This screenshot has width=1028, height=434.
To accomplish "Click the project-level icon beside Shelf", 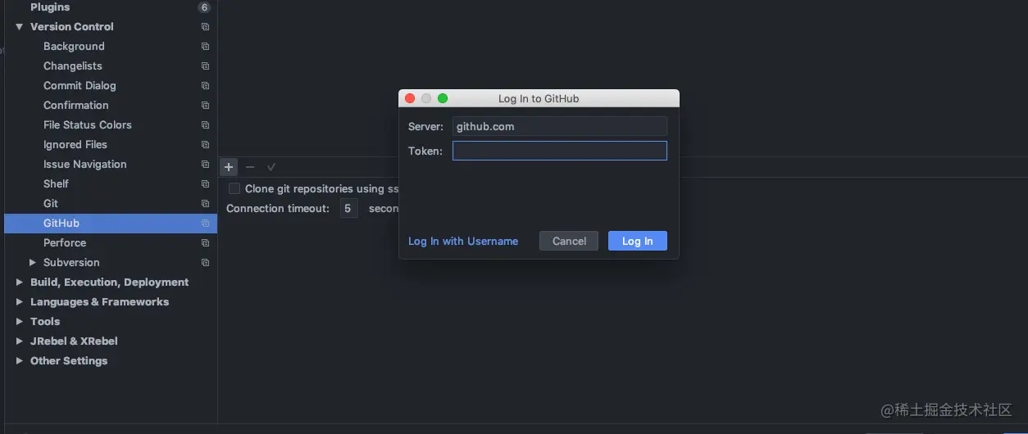I will (x=205, y=184).
